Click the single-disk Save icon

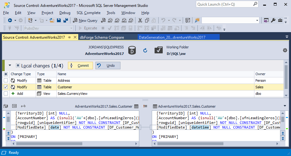click(59, 20)
